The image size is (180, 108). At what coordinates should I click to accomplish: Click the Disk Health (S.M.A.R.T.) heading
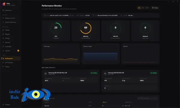tap(48, 68)
